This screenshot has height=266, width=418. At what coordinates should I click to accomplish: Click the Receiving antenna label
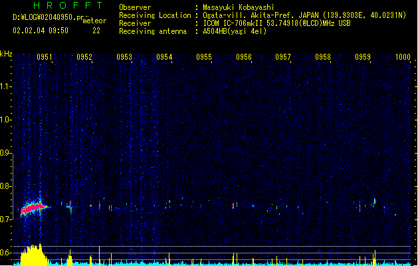coord(153,31)
